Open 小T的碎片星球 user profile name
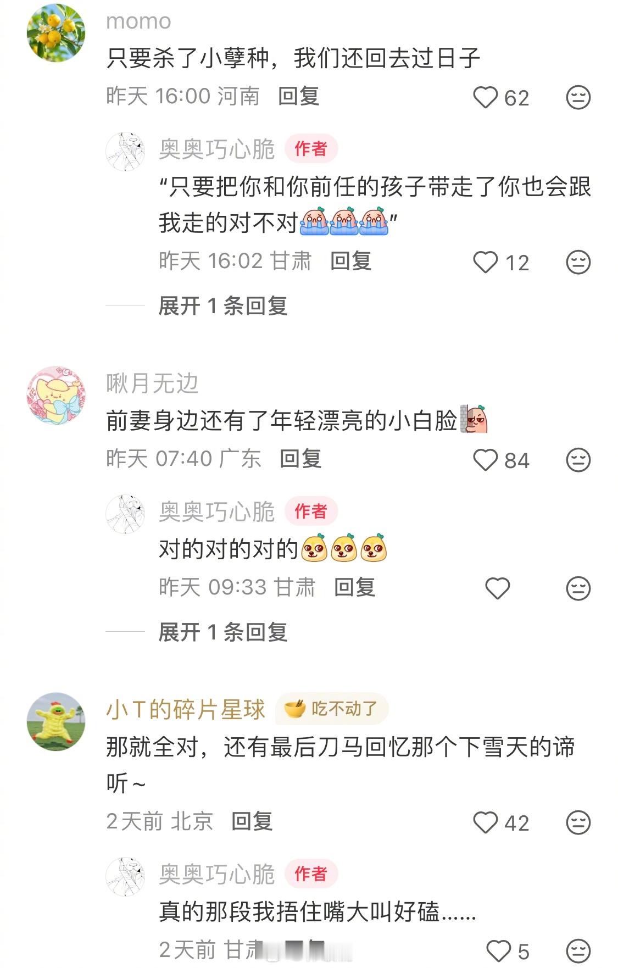The height and width of the screenshot is (968, 618). pyautogui.click(x=186, y=709)
